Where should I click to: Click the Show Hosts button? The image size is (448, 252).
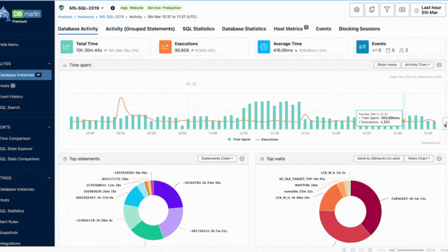pyautogui.click(x=387, y=65)
